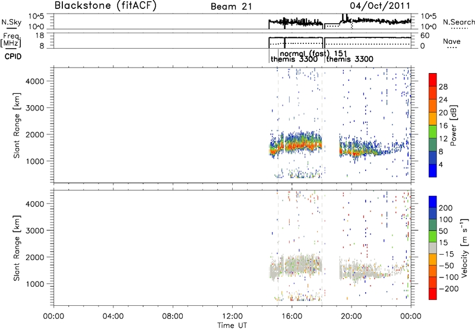Viewport: 475px width, 329px height.
Task: Click the first 'themis 3300' CPID label
Action: pos(294,59)
